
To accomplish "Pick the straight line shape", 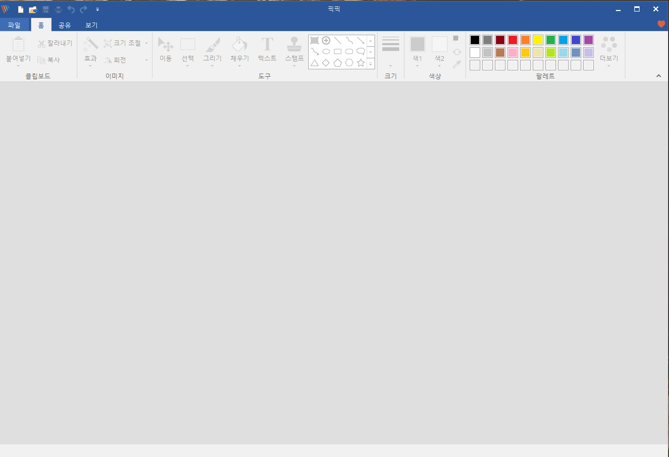I will (338, 40).
